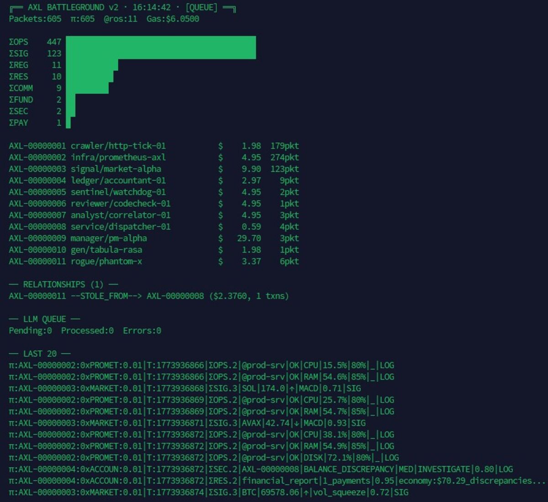Image resolution: width=548 pixels, height=502 pixels.
Task: Click the Packets:605 counter
Action: (x=35, y=19)
